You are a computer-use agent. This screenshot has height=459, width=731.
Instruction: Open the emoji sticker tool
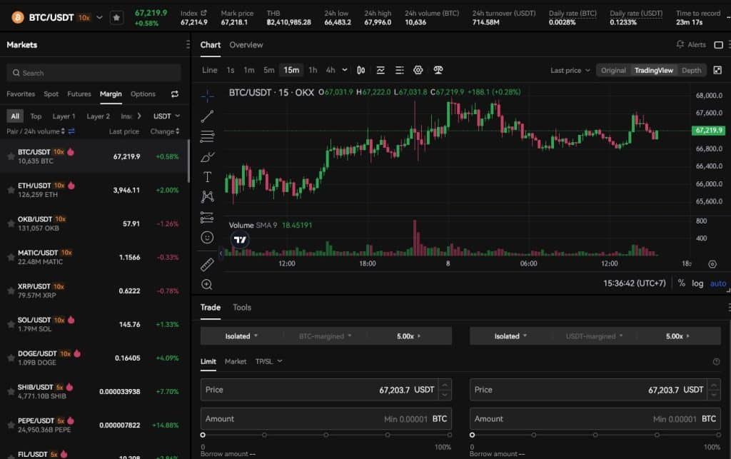point(207,238)
